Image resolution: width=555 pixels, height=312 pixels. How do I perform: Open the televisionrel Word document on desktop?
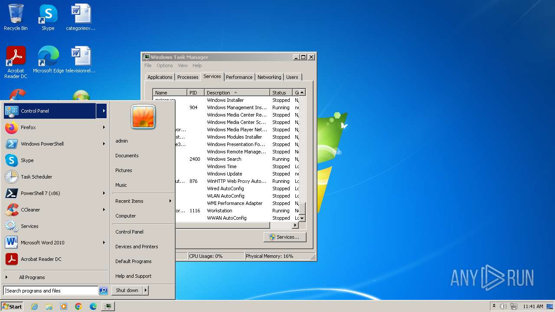pyautogui.click(x=81, y=60)
